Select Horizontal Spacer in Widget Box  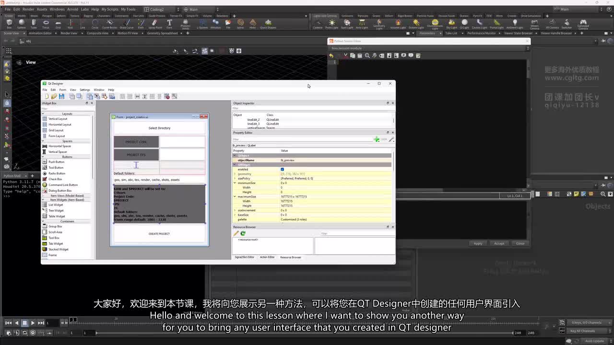59,146
